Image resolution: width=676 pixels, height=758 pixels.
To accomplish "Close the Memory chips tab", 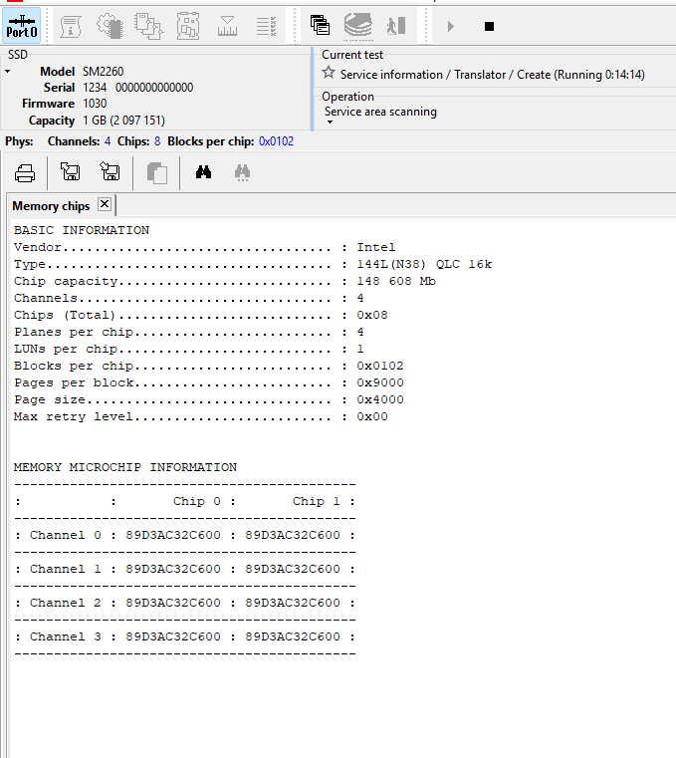I will [x=105, y=204].
